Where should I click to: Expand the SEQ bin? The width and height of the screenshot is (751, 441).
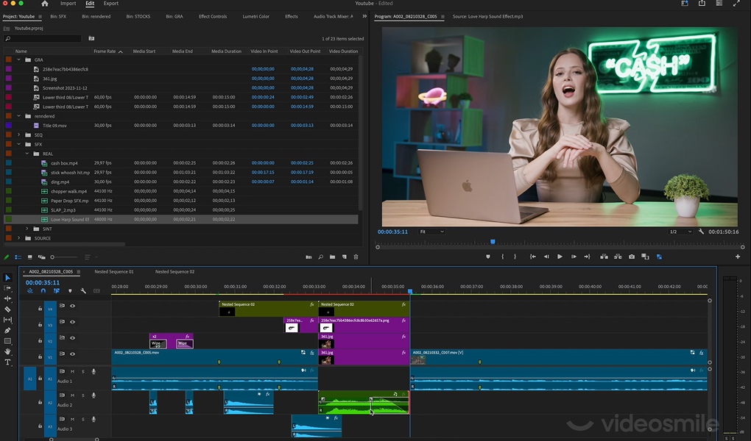click(19, 135)
